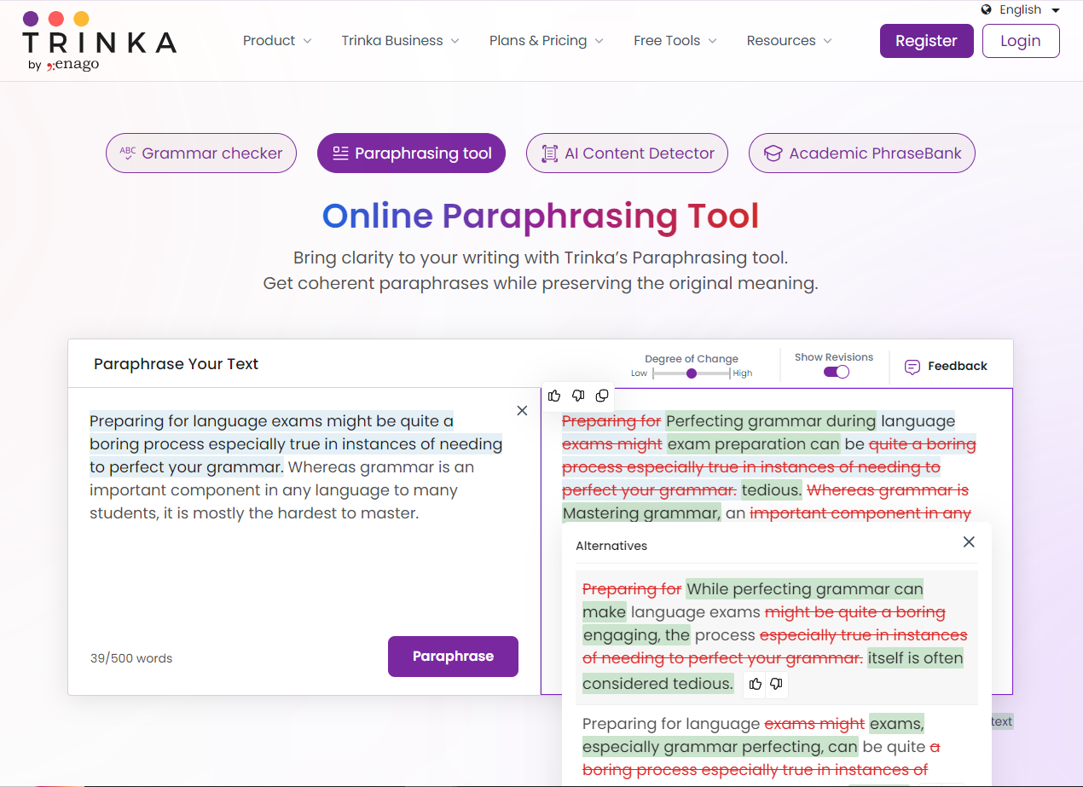Adjust the Degree of Change slider

tap(692, 373)
